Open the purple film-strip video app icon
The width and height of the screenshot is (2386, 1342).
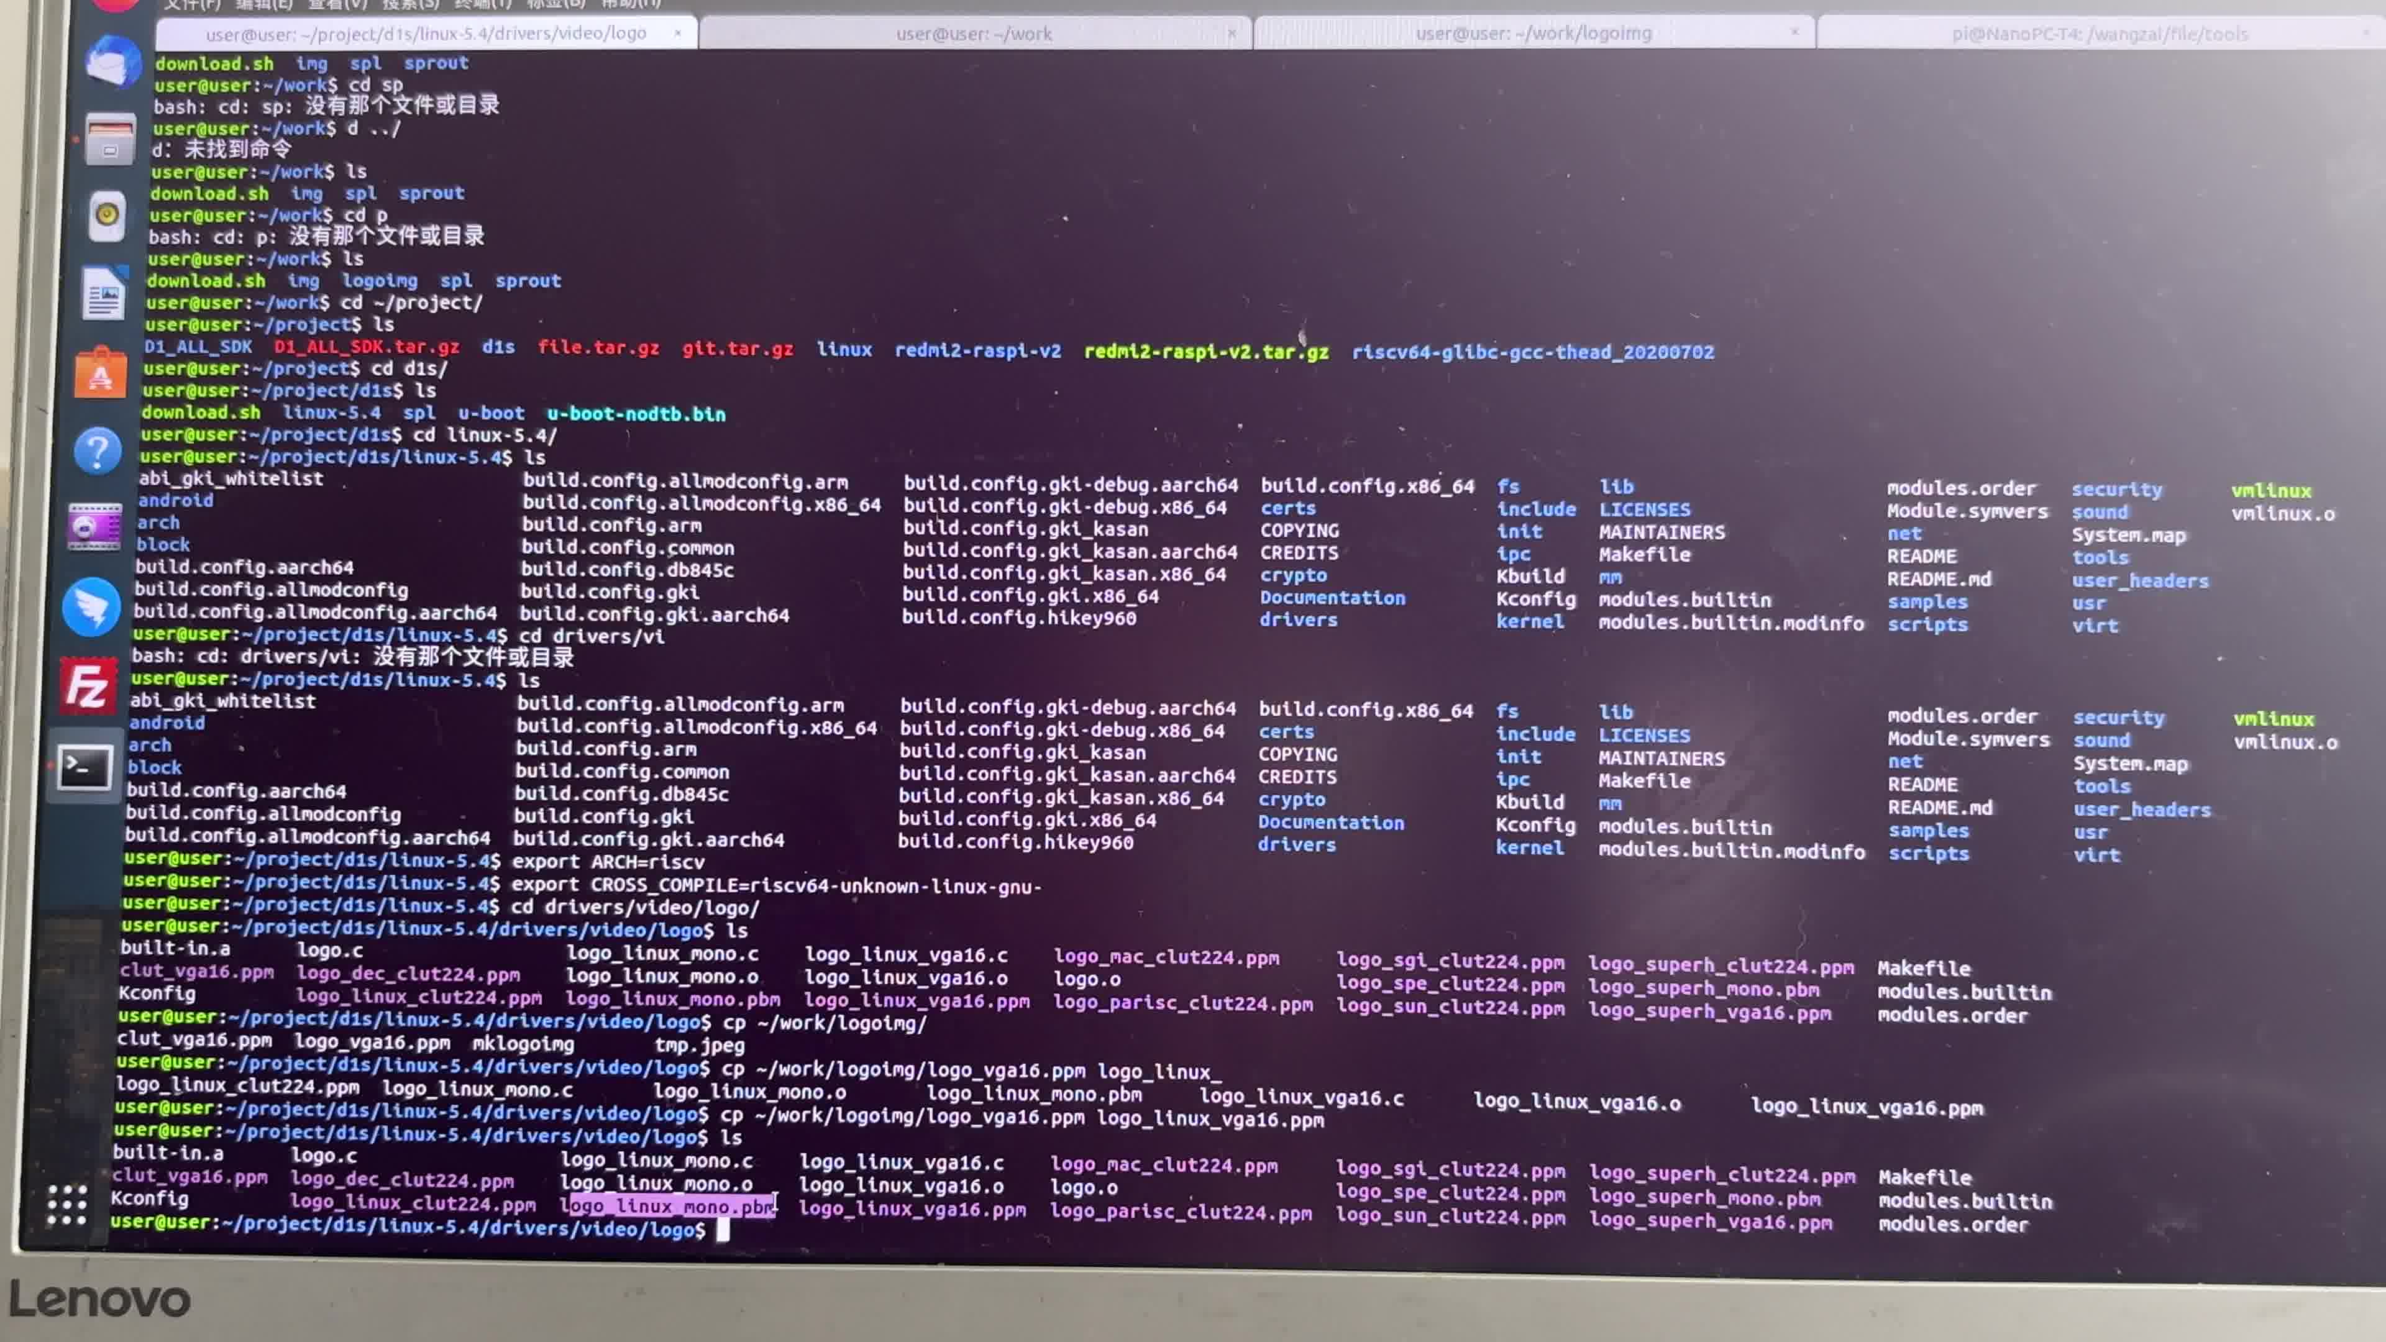click(x=94, y=528)
